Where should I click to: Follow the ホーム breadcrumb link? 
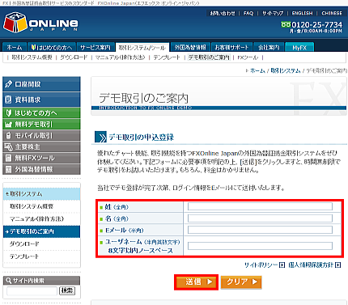tap(257, 71)
